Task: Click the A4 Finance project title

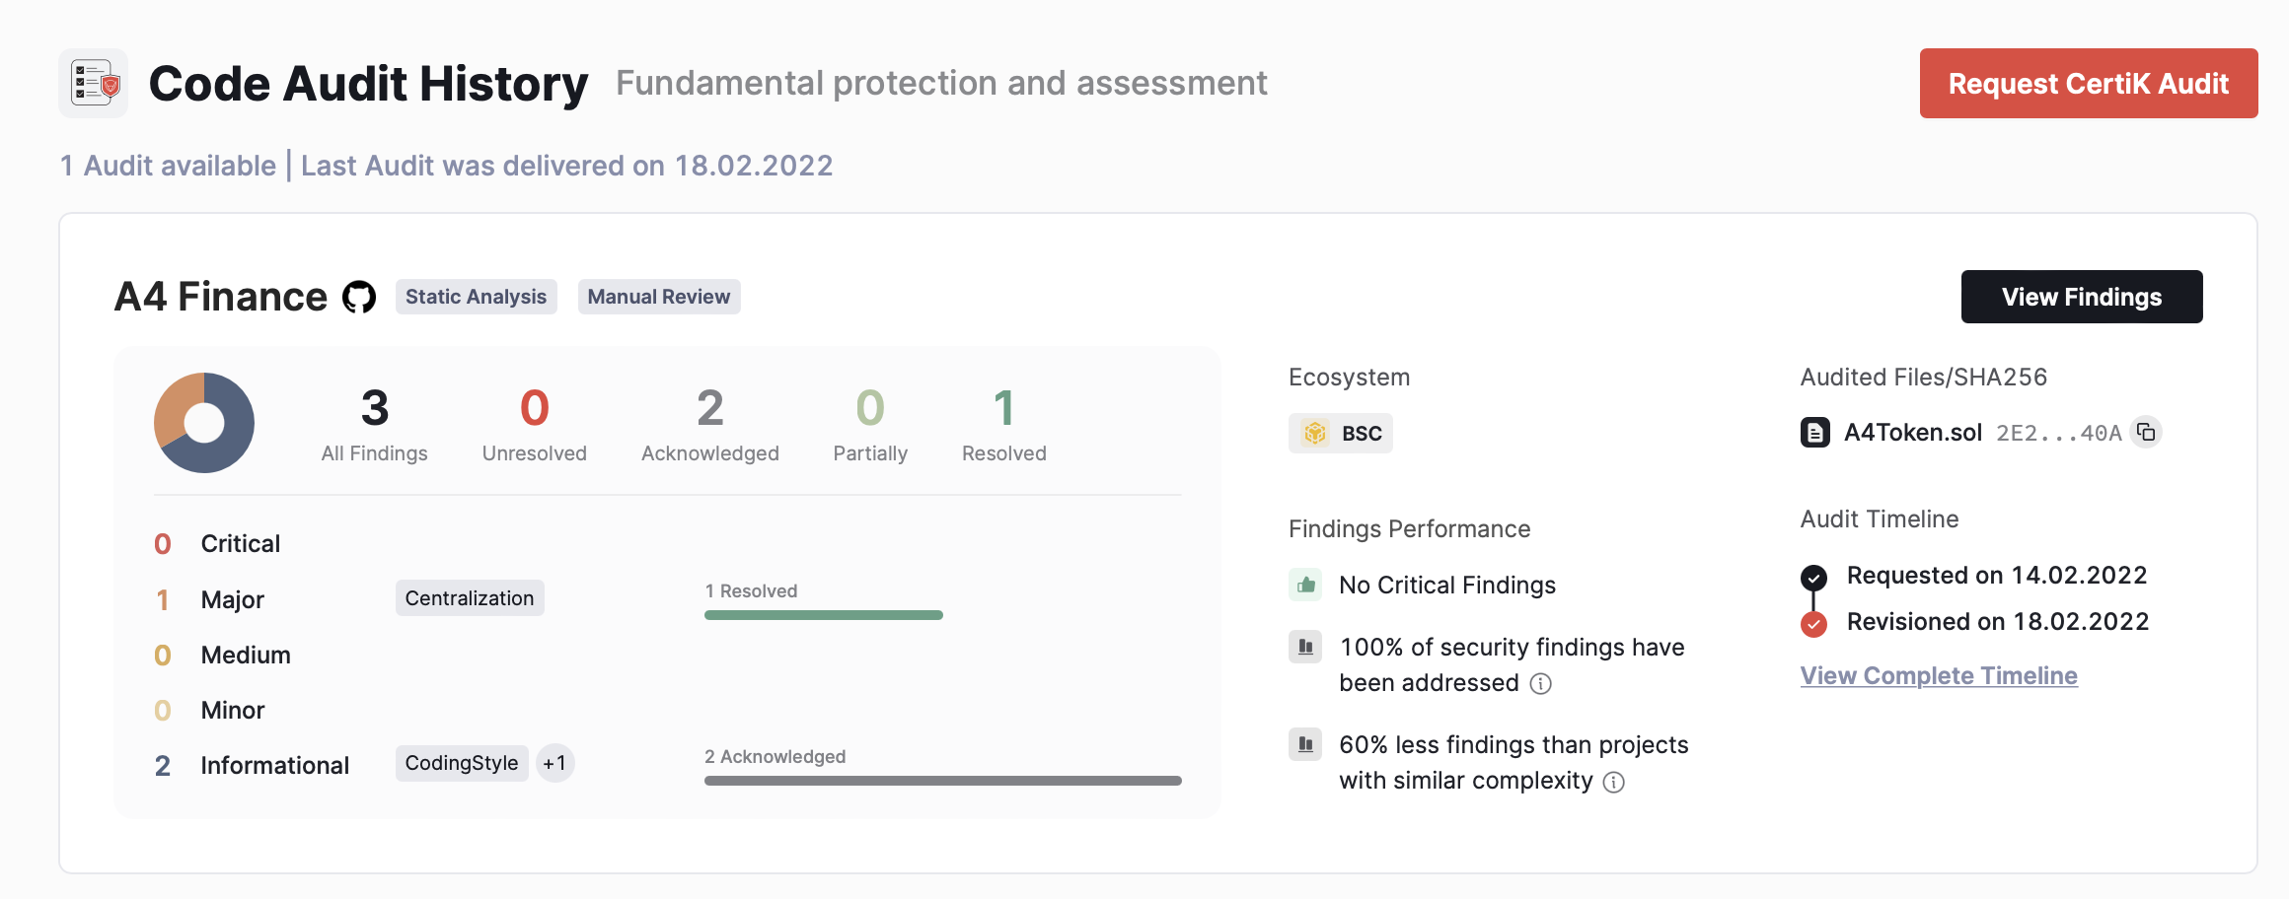Action: pyautogui.click(x=221, y=297)
